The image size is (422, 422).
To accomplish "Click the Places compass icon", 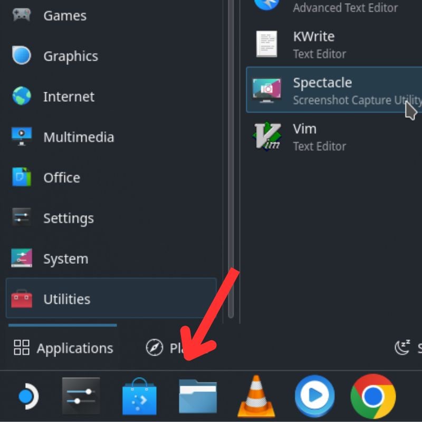I will (155, 348).
